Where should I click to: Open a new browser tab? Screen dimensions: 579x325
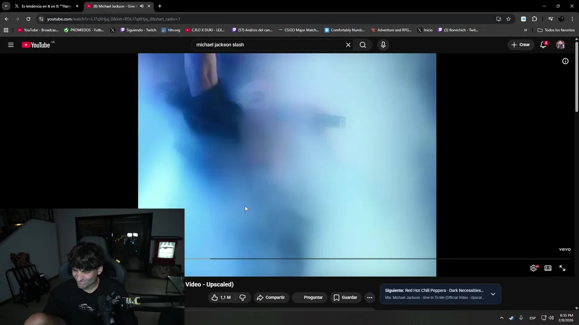click(160, 6)
